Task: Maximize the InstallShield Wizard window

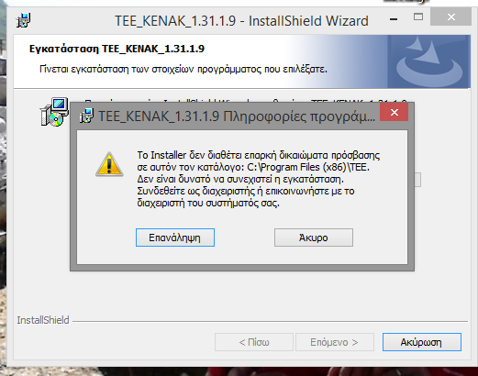Action: [x=418, y=17]
